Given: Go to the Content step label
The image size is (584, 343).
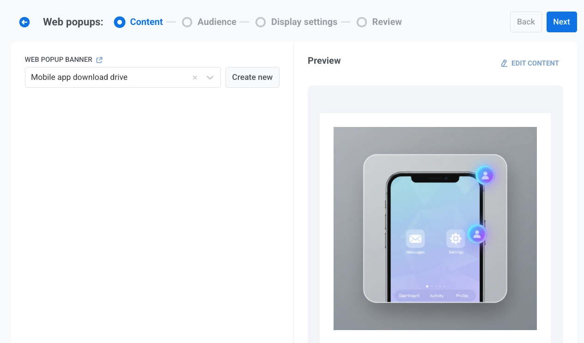Looking at the screenshot, I should (x=146, y=22).
